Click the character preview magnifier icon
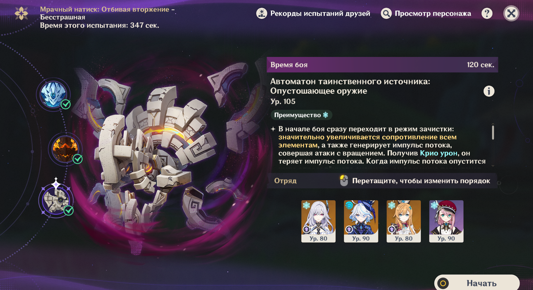Screen dimensions: 533x290 pos(386,13)
